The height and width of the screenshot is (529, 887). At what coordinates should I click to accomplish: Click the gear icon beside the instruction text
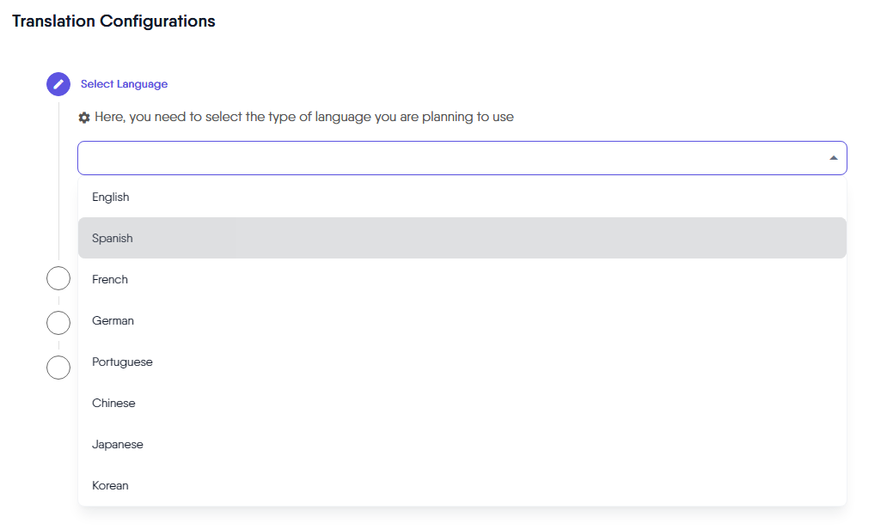tap(84, 118)
